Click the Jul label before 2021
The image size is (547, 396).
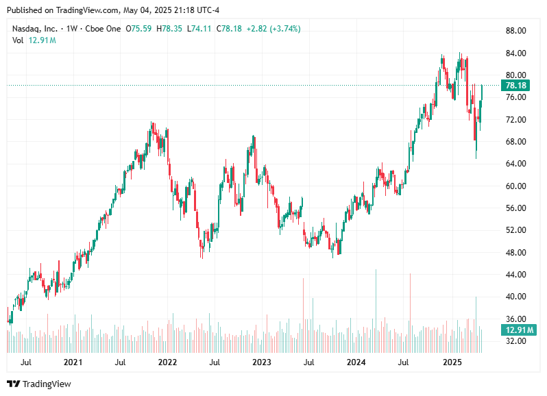pos(26,362)
